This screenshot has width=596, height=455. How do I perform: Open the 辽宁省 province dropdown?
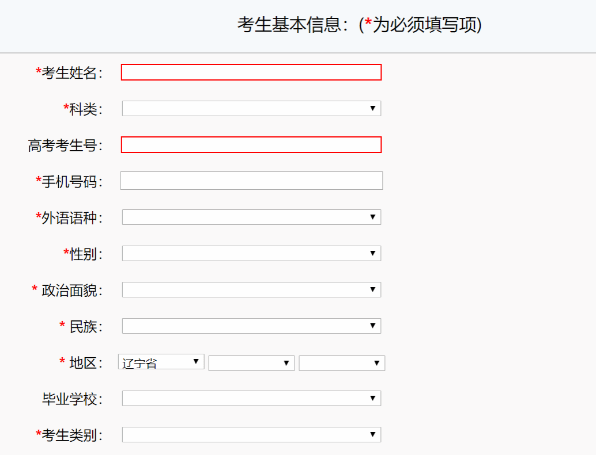tap(161, 362)
